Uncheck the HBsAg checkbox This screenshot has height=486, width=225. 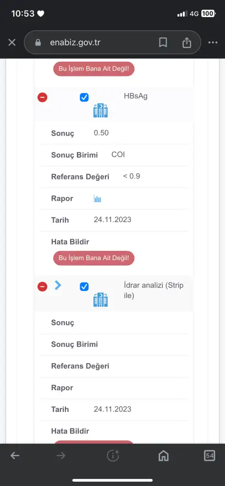(x=84, y=97)
